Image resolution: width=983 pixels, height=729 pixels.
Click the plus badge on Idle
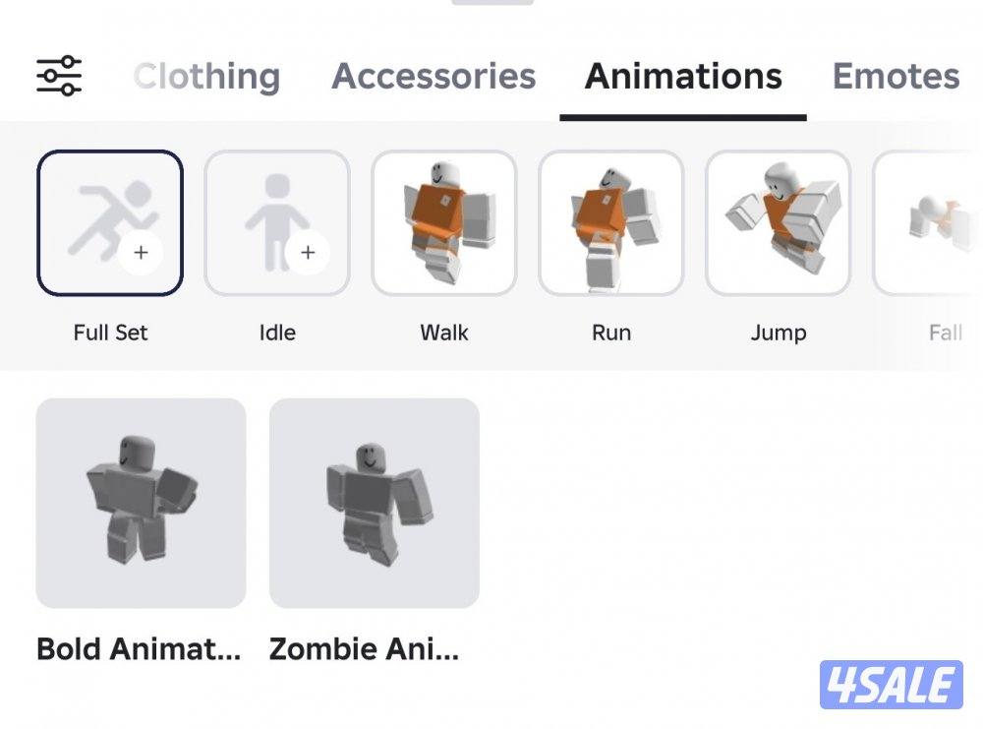pos(308,252)
